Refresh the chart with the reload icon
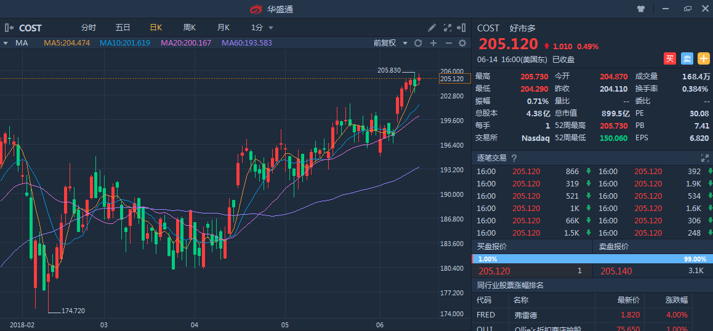This screenshot has height=331, width=713. 418,43
